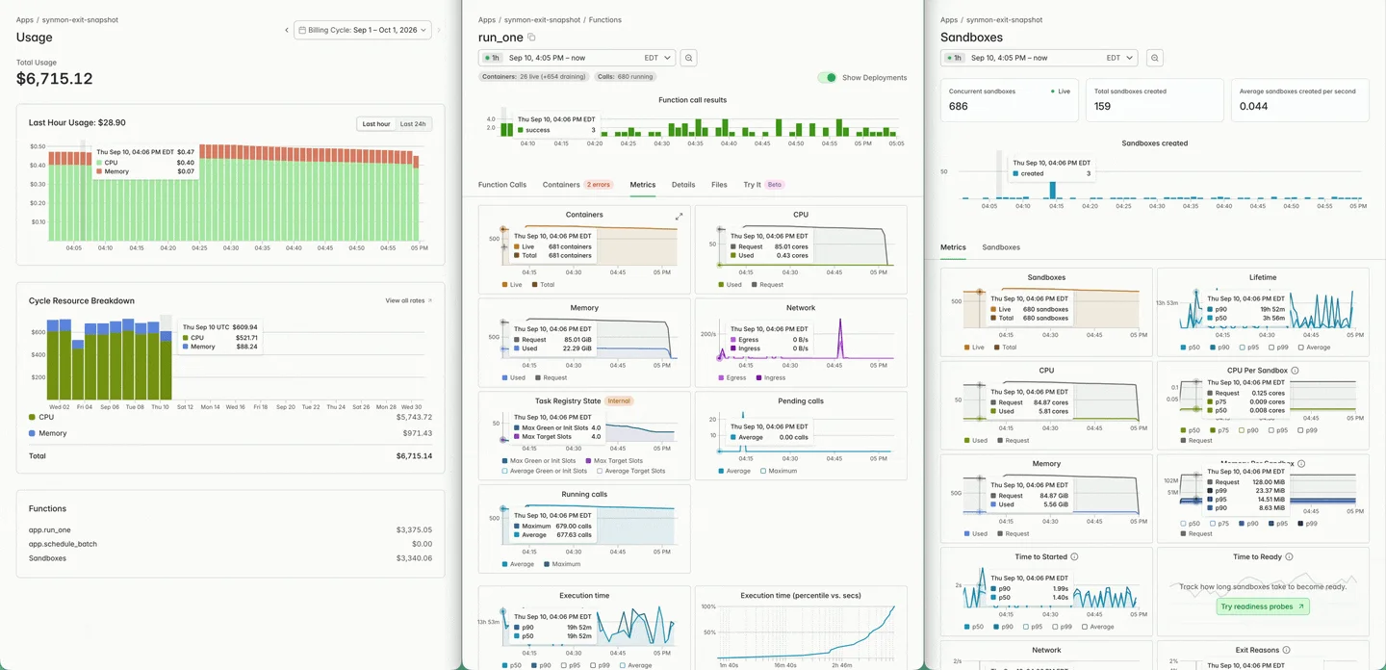
Task: Enable Maximum series in Pending calls chart
Action: 763,471
